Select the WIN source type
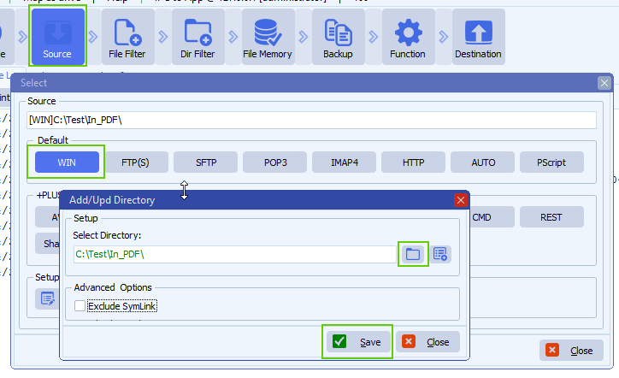The image size is (619, 378). click(x=67, y=162)
